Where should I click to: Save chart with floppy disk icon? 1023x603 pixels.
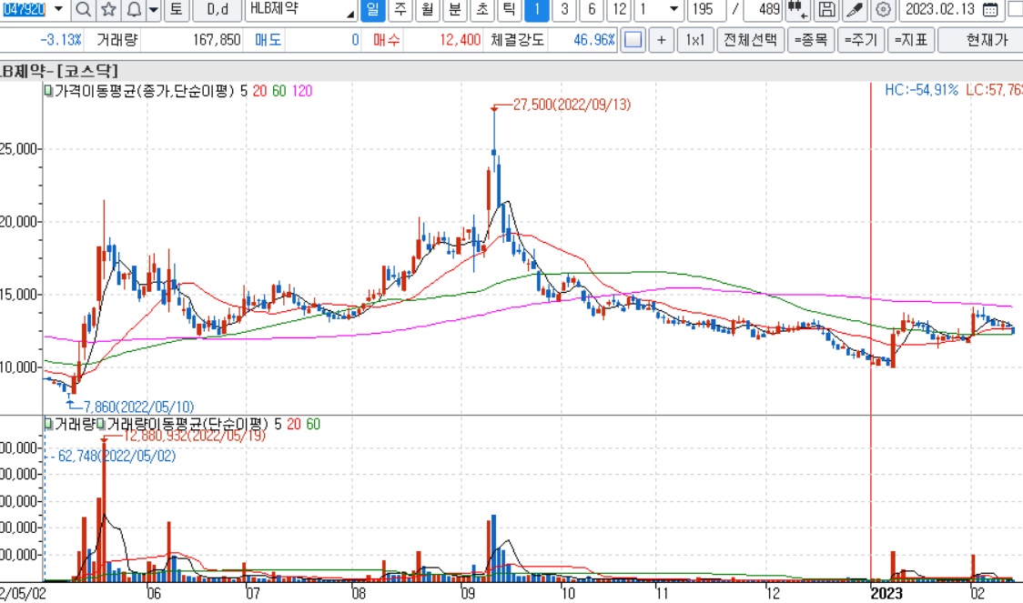(826, 10)
